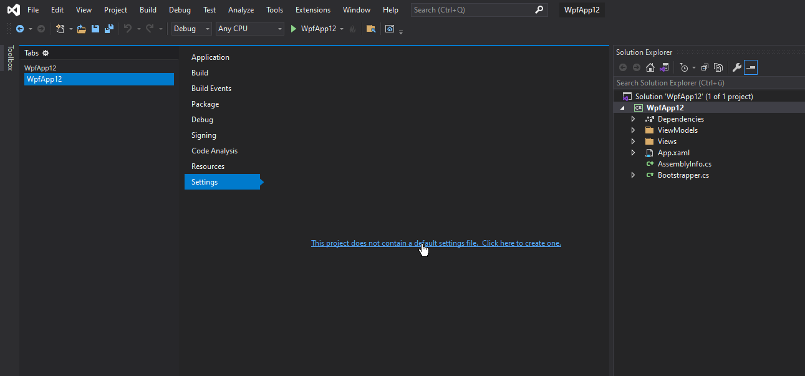The width and height of the screenshot is (805, 376).
Task: Click the Hot Reload flame icon
Action: [x=352, y=29]
